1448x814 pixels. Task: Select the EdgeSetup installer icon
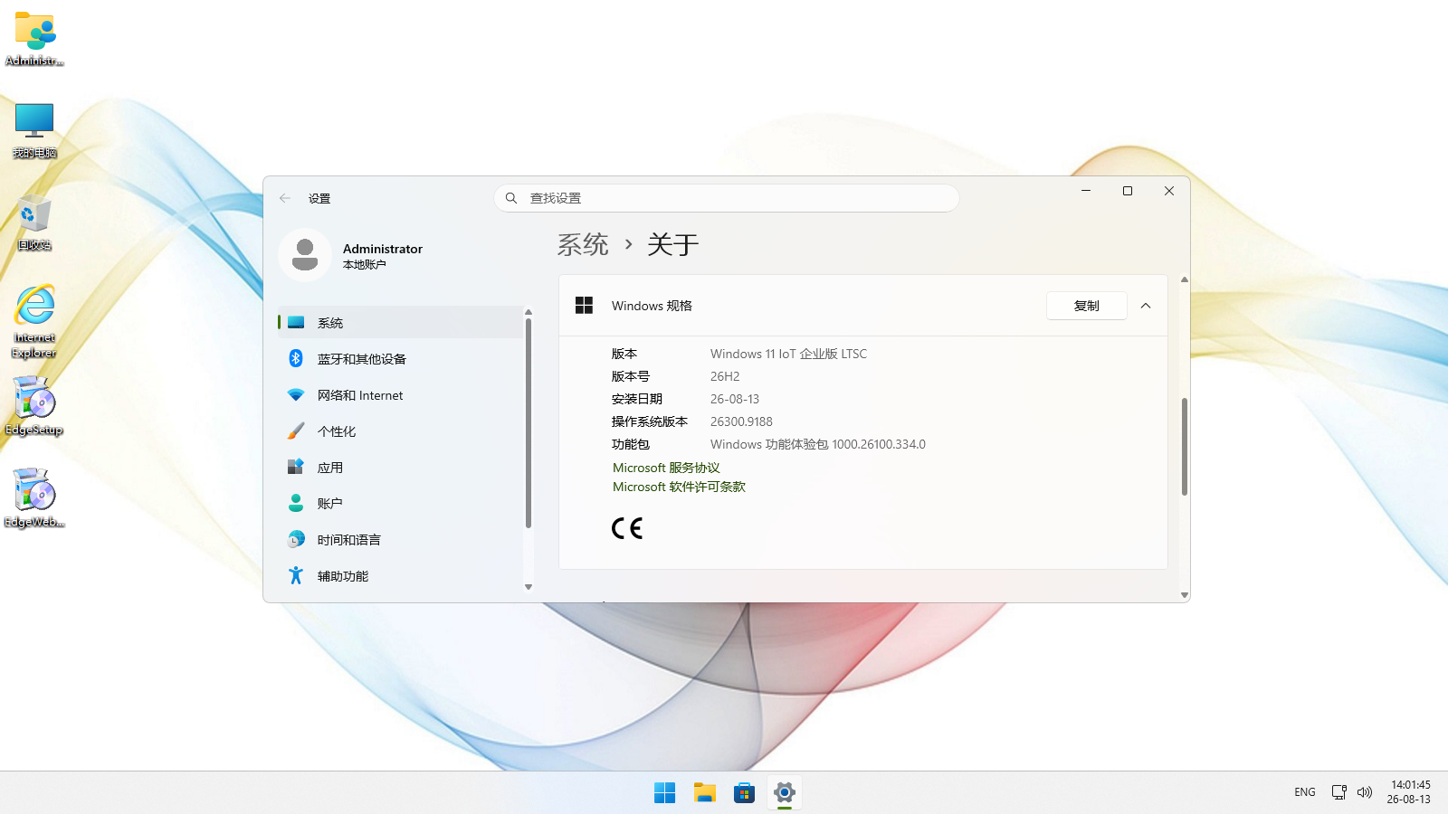click(34, 406)
